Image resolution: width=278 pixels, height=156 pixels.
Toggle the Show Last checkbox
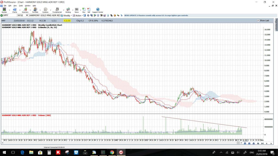258,21
